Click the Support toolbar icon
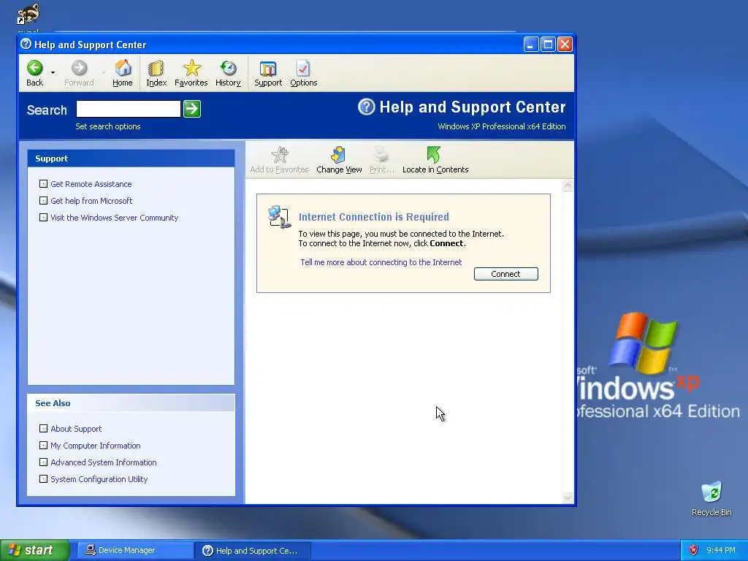 click(x=267, y=69)
